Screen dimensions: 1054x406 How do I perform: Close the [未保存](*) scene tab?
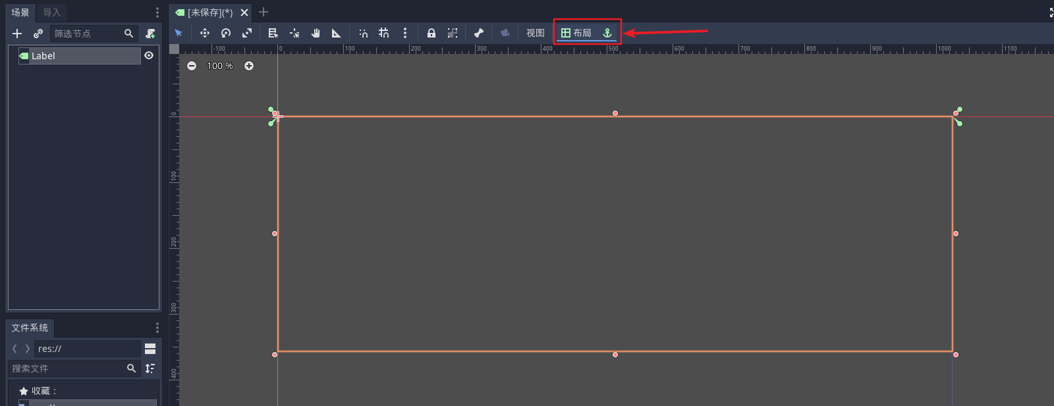click(x=244, y=13)
